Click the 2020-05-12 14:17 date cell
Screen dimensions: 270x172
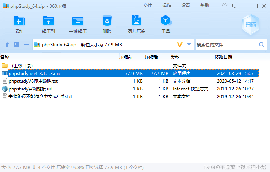pos(235,81)
